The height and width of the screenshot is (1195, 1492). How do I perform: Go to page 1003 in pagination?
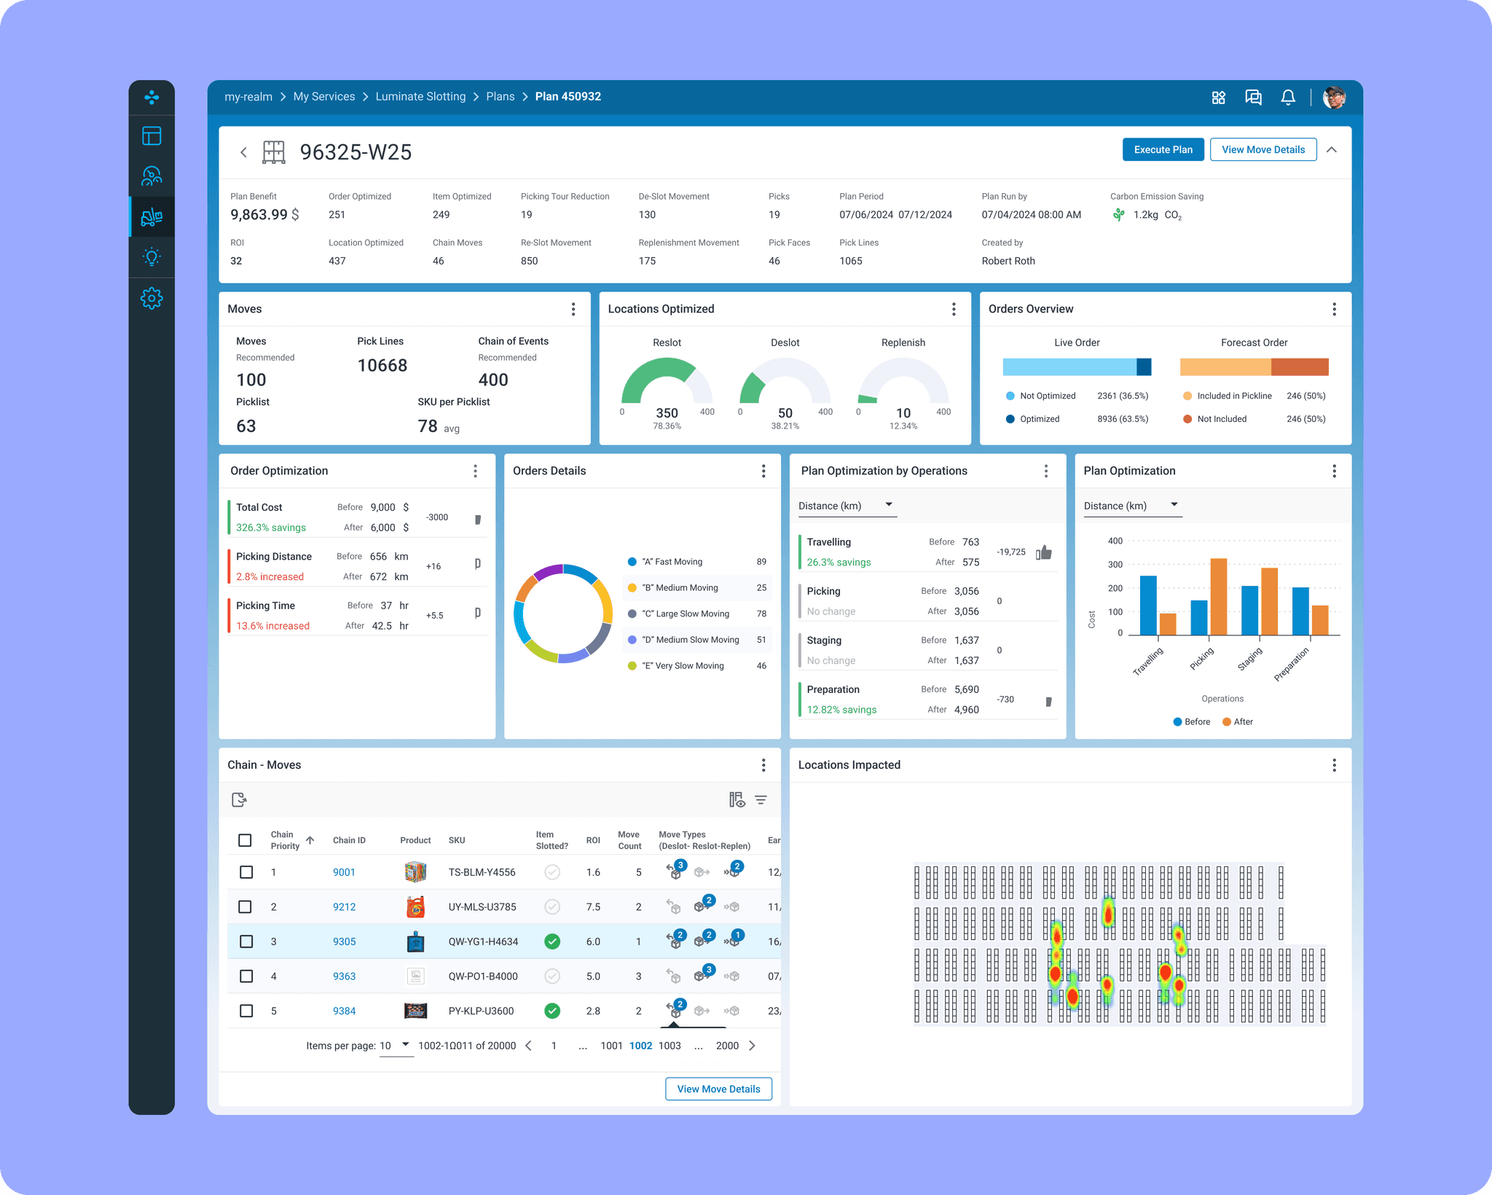pos(669,1046)
